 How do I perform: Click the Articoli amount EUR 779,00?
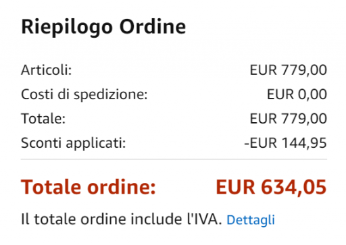[x=289, y=70]
